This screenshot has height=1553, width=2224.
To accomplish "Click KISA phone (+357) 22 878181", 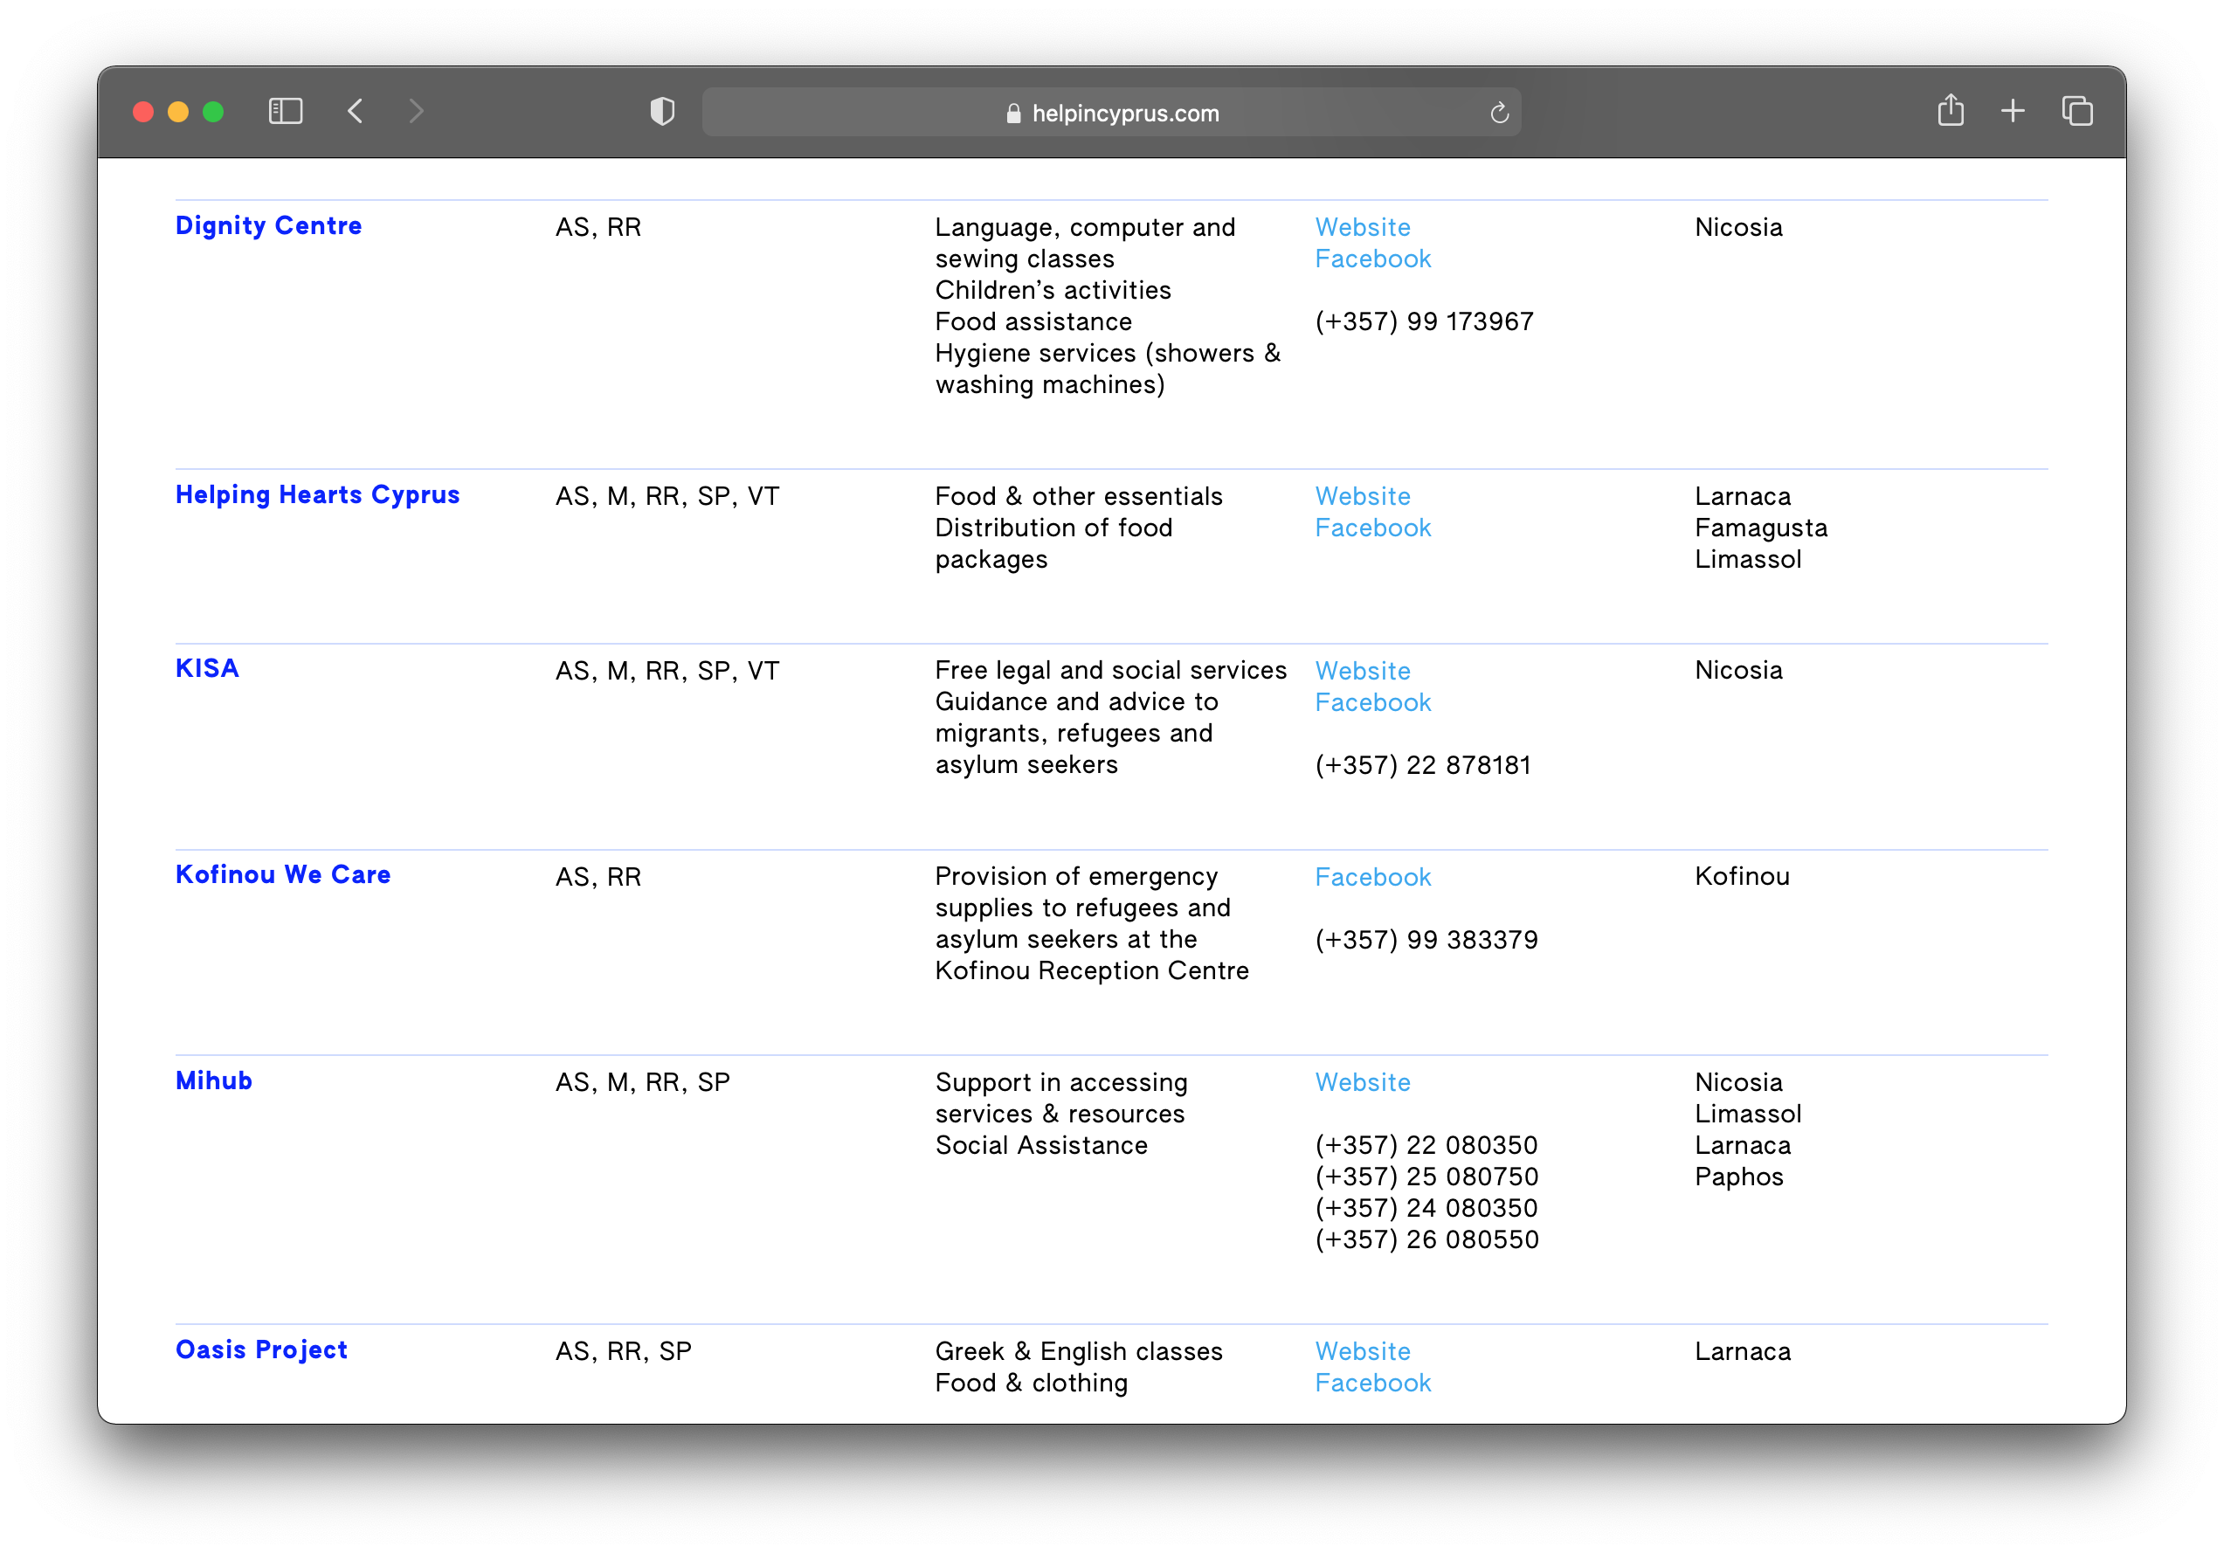I will 1423,766.
